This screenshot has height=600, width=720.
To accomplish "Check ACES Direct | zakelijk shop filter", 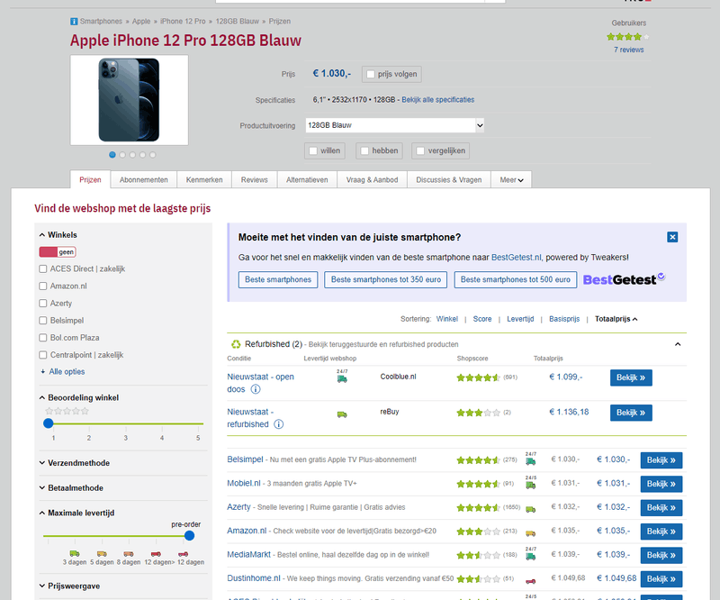I will coord(43,269).
